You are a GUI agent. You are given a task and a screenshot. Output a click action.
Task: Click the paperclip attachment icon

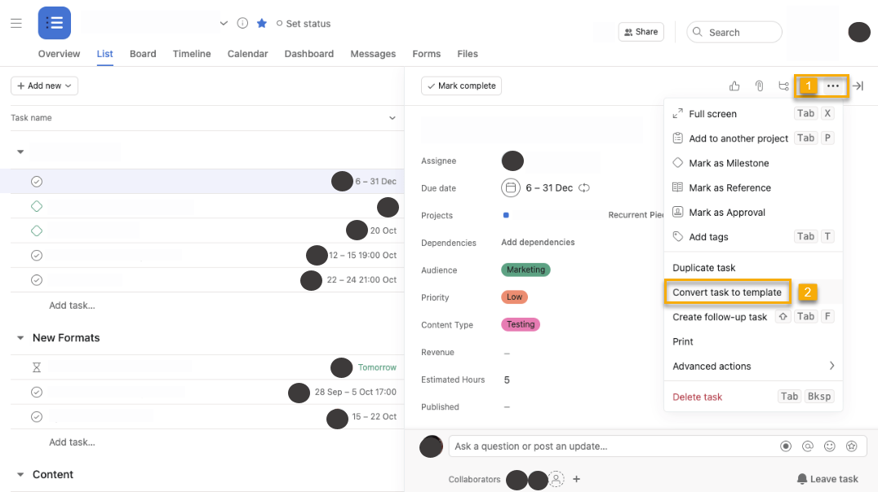click(x=759, y=86)
